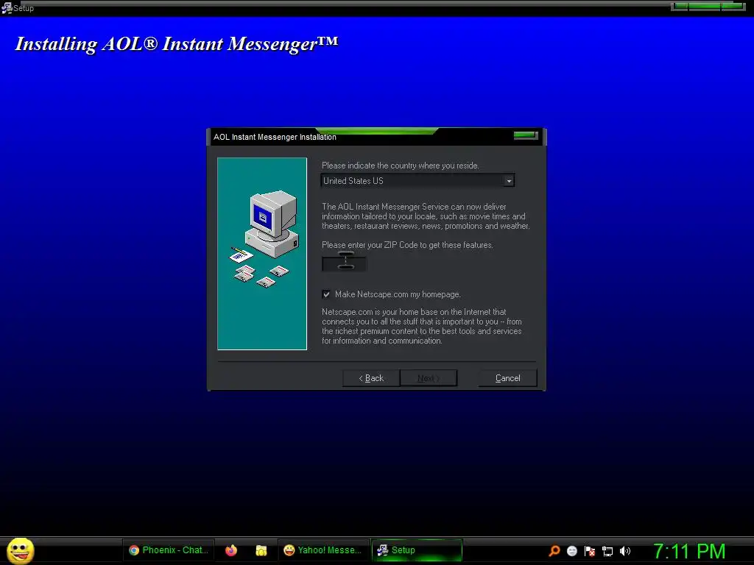The height and width of the screenshot is (565, 754).
Task: Click the 'Please indicate the country where you reside.' label
Action: coord(400,166)
